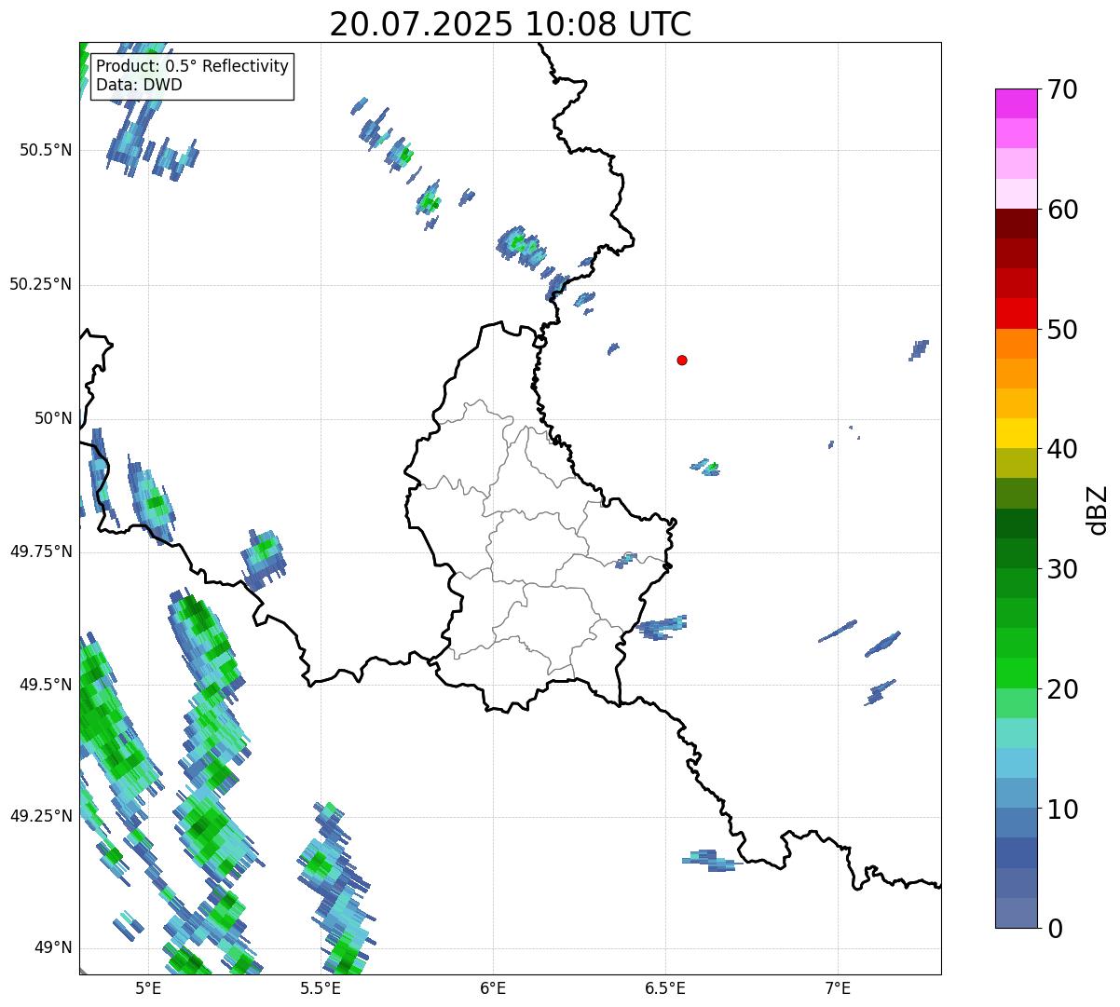This screenshot has height=1007, width=1120.
Task: Click the 50°N latitude label
Action: [53, 418]
